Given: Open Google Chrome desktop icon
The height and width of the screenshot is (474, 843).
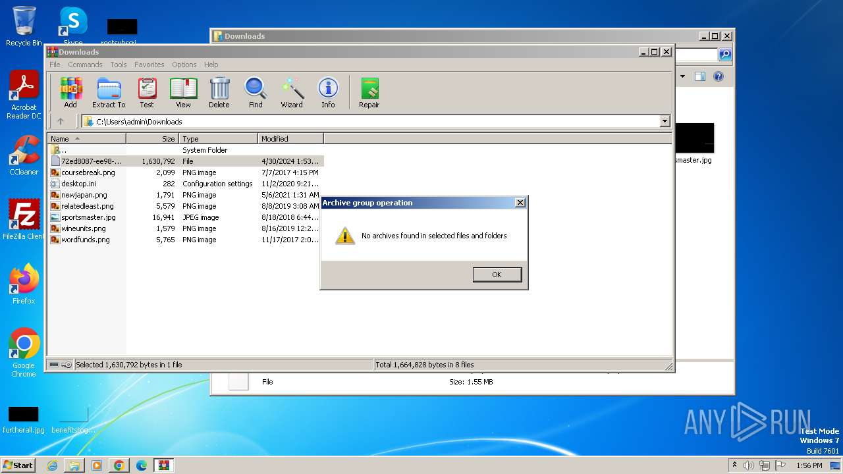Looking at the screenshot, I should [24, 353].
